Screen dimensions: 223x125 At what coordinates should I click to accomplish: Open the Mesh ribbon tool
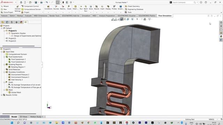[75, 8]
